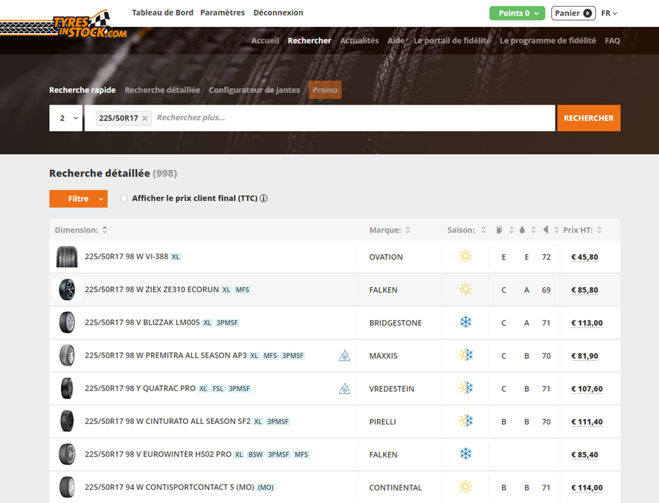
Task: Click the snow mountain icon on QUATRAC PRO row
Action: pyautogui.click(x=344, y=389)
